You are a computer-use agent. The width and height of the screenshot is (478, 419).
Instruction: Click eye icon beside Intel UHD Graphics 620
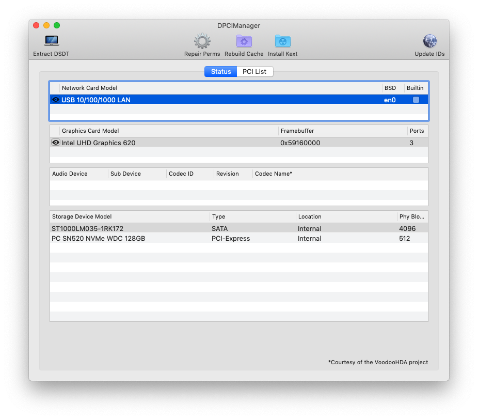point(55,143)
